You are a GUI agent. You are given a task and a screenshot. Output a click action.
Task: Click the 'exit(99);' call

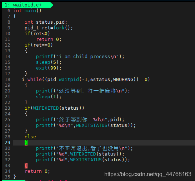tap(49, 68)
